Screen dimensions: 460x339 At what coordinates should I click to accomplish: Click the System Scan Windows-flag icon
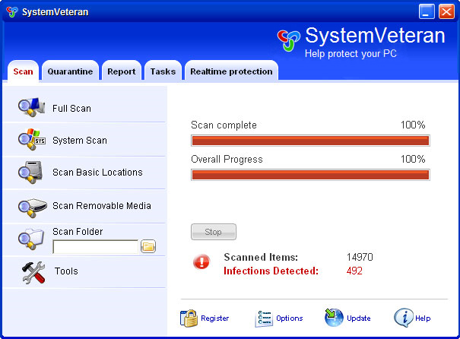[32, 140]
